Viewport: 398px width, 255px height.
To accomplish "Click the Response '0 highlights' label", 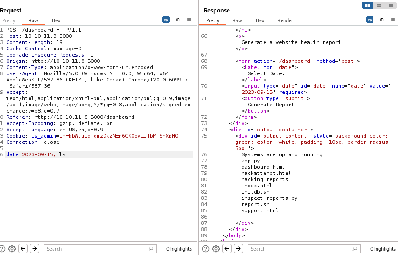I will 383,249.
